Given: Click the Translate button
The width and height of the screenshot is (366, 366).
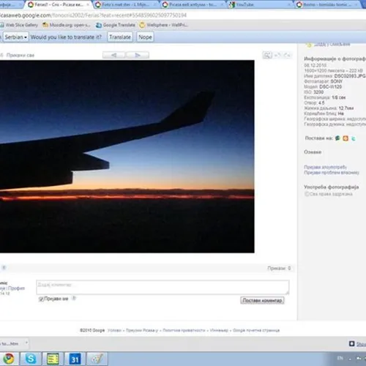Looking at the screenshot, I should (120, 37).
